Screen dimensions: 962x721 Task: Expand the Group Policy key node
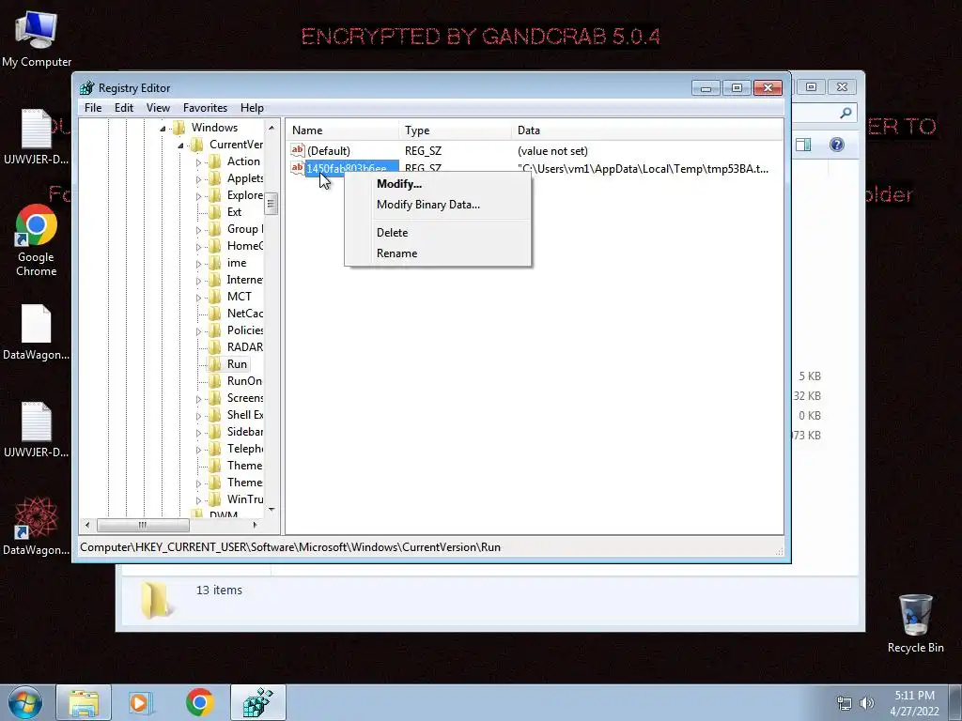pos(198,230)
